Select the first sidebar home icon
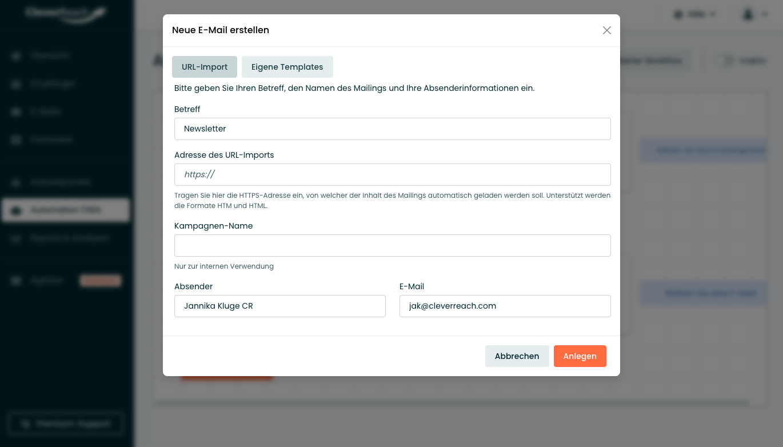 [x=17, y=55]
